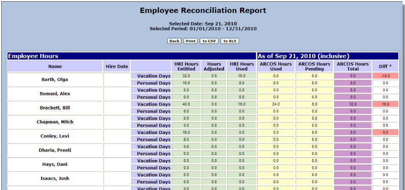This screenshot has width=405, height=190.
Task: Click the Name column header
Action: [55, 66]
